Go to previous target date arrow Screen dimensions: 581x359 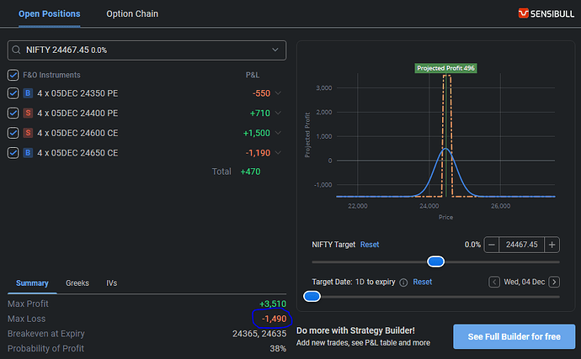494,282
